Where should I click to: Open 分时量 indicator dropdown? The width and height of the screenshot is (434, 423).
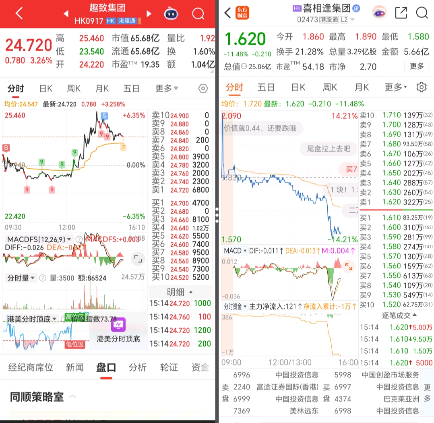point(21,278)
